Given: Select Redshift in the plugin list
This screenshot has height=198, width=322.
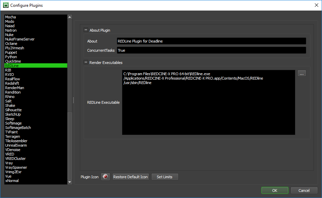Looking at the screenshot, I should tap(36, 83).
